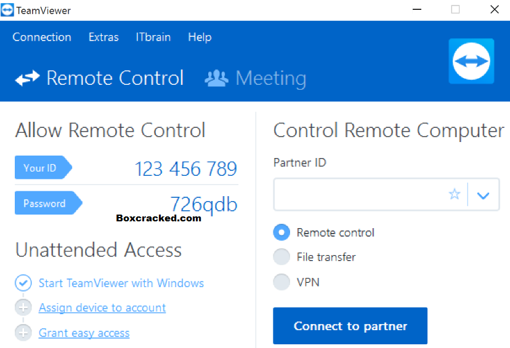The width and height of the screenshot is (510, 348).
Task: Click the Password label tag
Action: click(x=48, y=203)
